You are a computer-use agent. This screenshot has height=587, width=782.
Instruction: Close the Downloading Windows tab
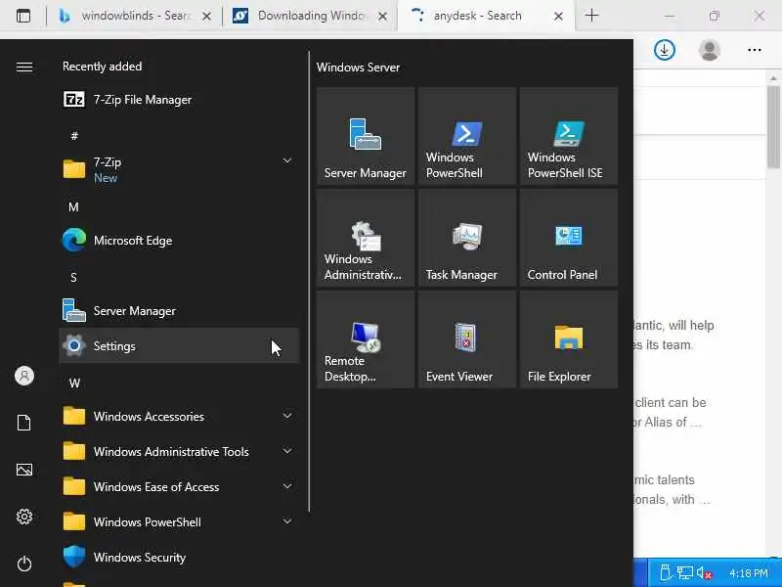coord(382,17)
